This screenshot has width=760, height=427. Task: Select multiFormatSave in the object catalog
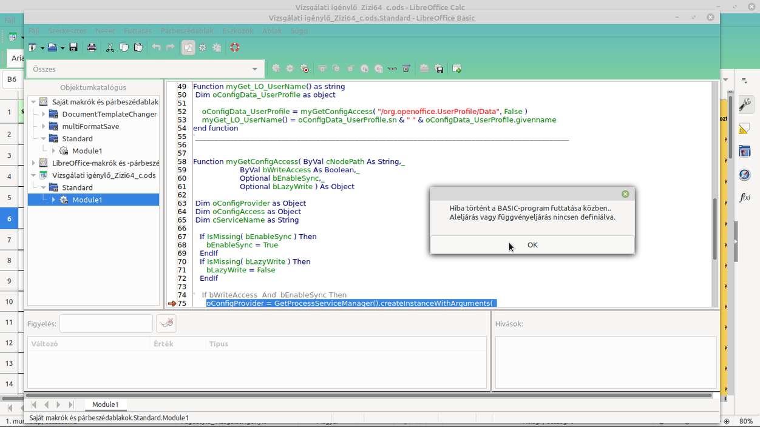tap(90, 126)
